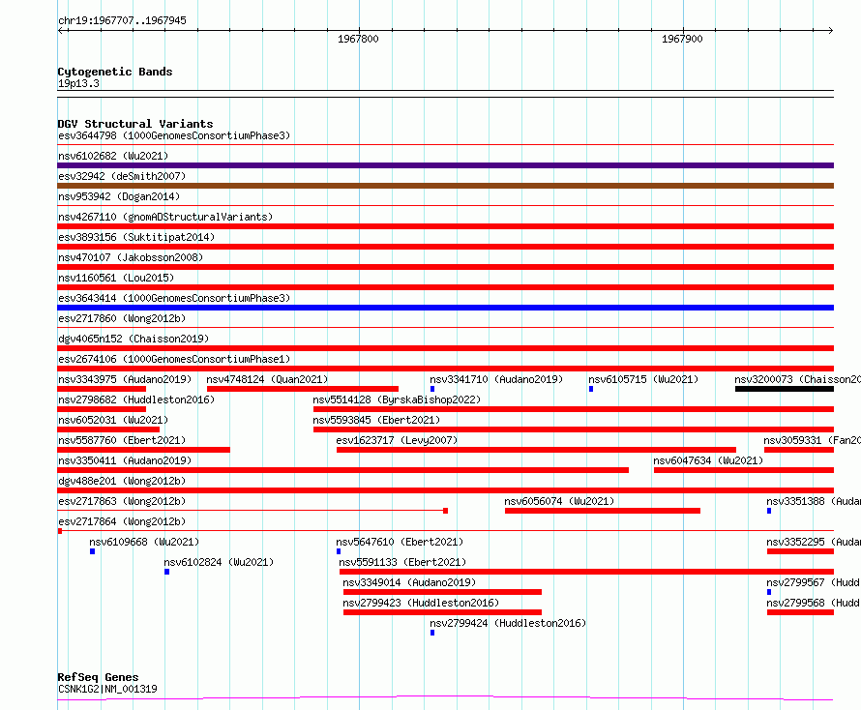
Task: Click dgv488e201 (Wong2012b) variant label
Action: [x=122, y=481]
